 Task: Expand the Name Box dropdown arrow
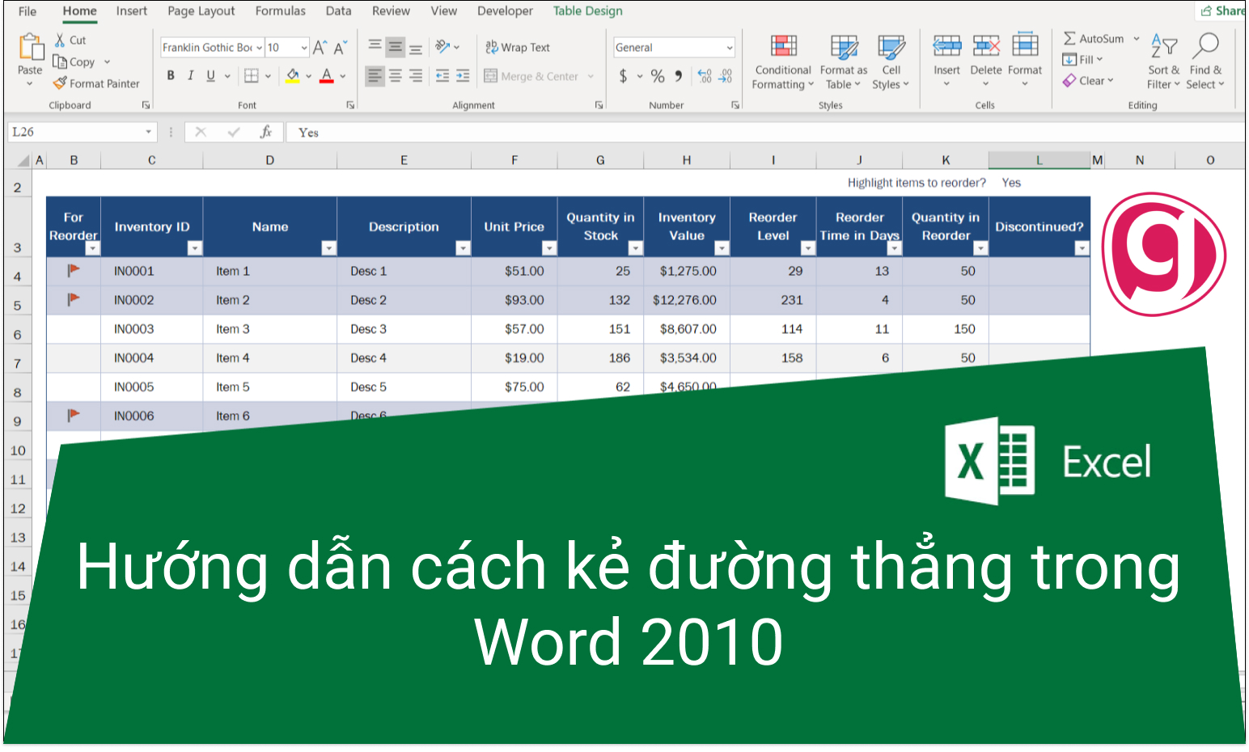pyautogui.click(x=148, y=132)
